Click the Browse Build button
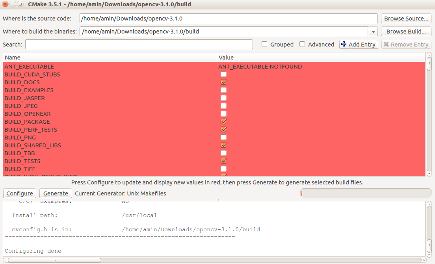 (406, 32)
